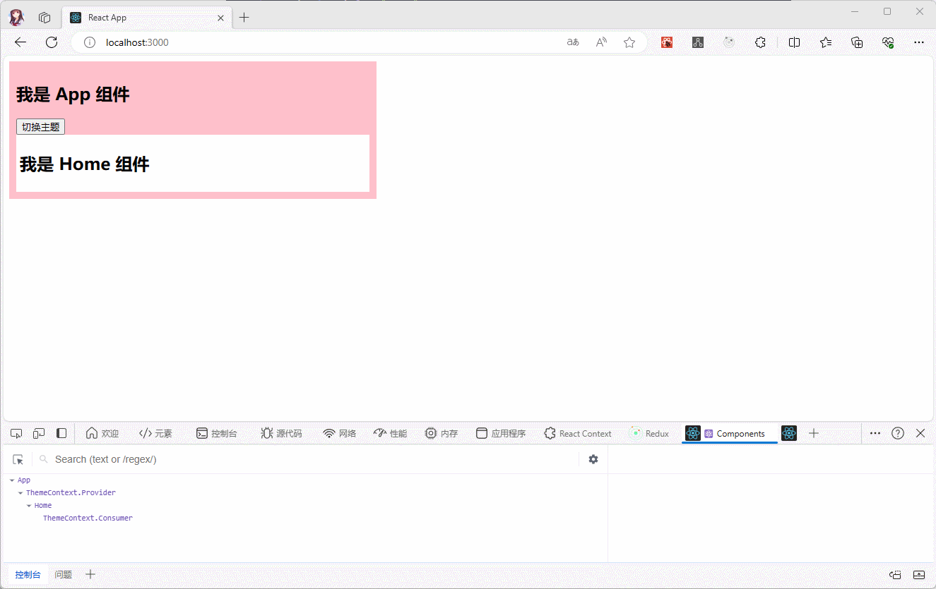The height and width of the screenshot is (589, 936).
Task: Collapse the Home component node arrow
Action: click(x=29, y=506)
